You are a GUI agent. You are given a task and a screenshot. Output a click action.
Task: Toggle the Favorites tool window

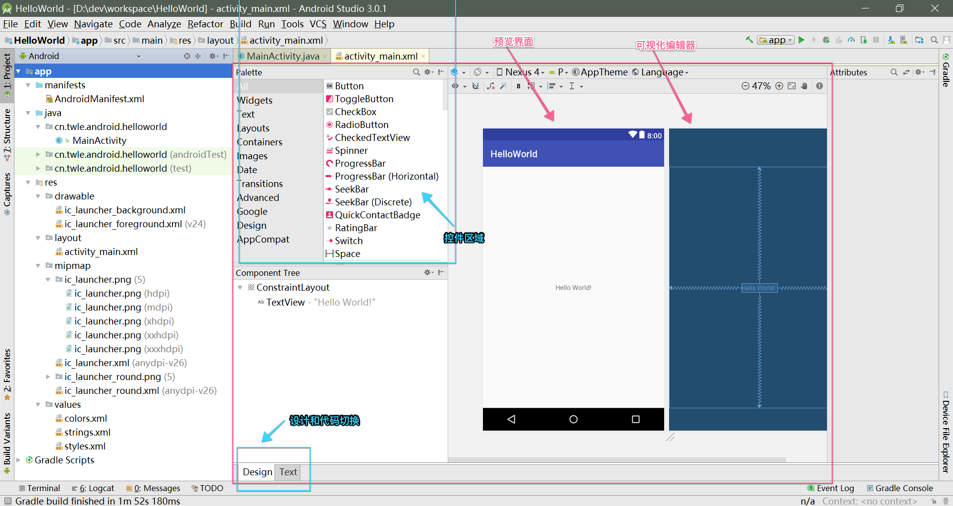pyautogui.click(x=7, y=375)
